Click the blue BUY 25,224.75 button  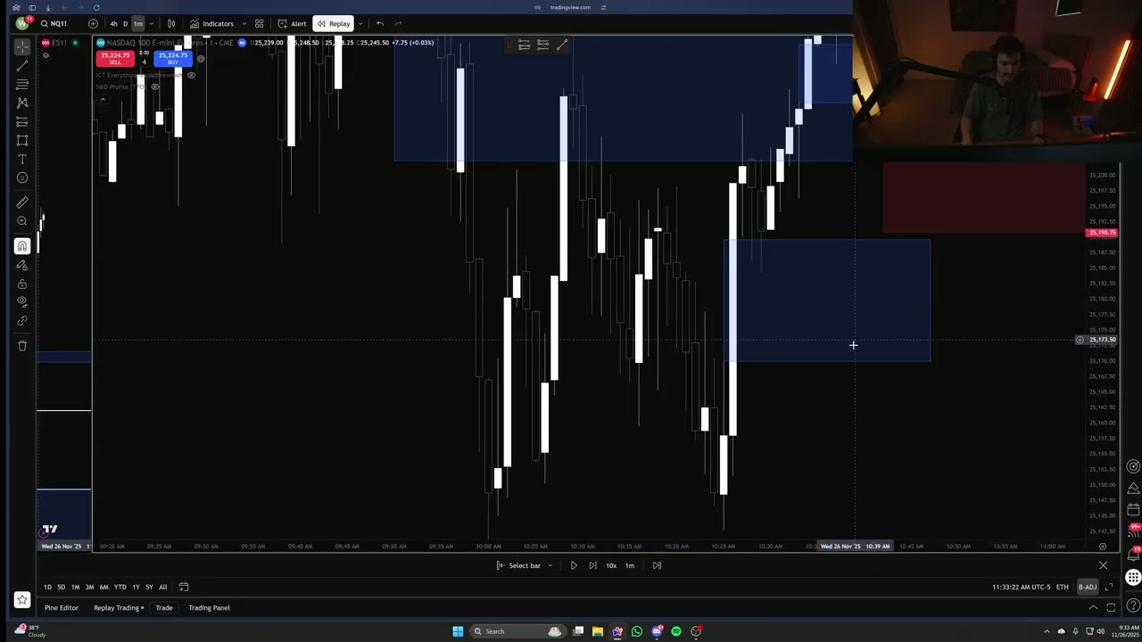(x=173, y=58)
